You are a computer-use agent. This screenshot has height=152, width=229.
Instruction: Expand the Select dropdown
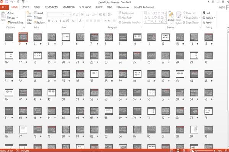click(x=208, y=22)
